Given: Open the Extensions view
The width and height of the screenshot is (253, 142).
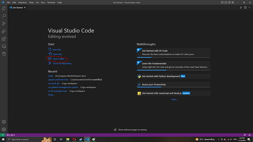Looking at the screenshot, I should tap(4, 39).
